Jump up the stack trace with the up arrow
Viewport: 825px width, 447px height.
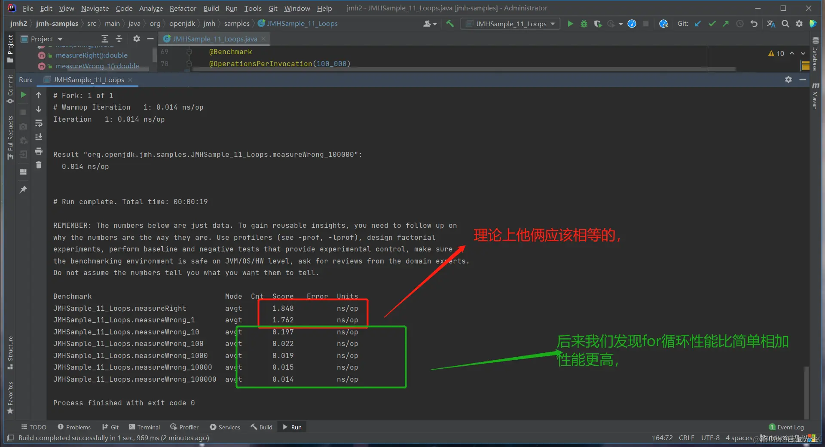(x=39, y=95)
